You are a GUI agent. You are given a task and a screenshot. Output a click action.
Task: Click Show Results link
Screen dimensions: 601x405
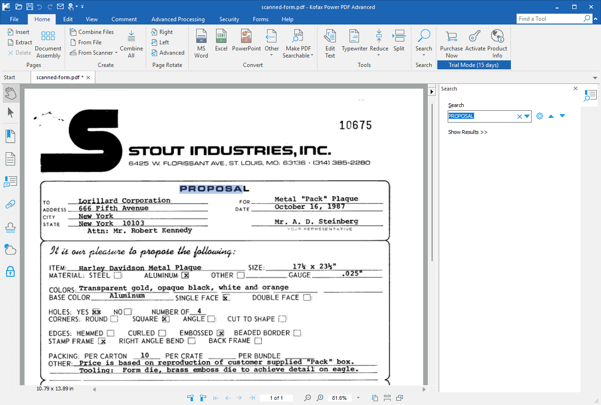(x=467, y=132)
